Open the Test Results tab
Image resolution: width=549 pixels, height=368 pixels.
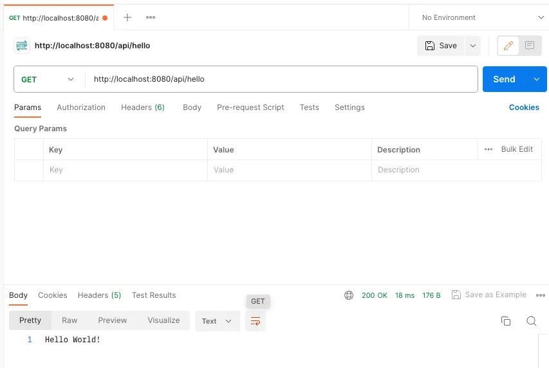154,295
